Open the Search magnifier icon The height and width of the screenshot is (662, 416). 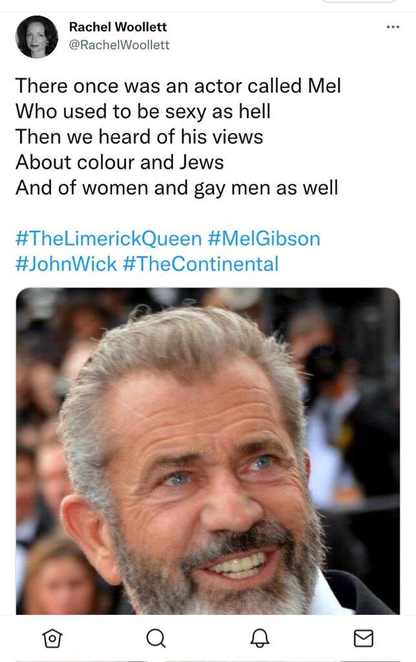[x=156, y=638]
